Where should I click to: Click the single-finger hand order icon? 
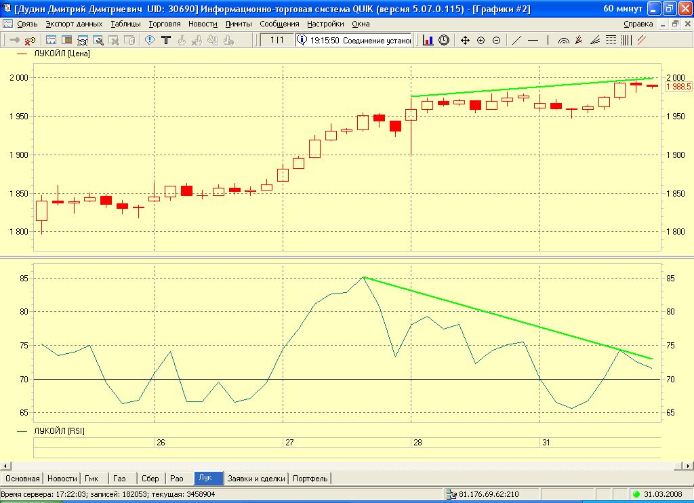click(x=182, y=40)
